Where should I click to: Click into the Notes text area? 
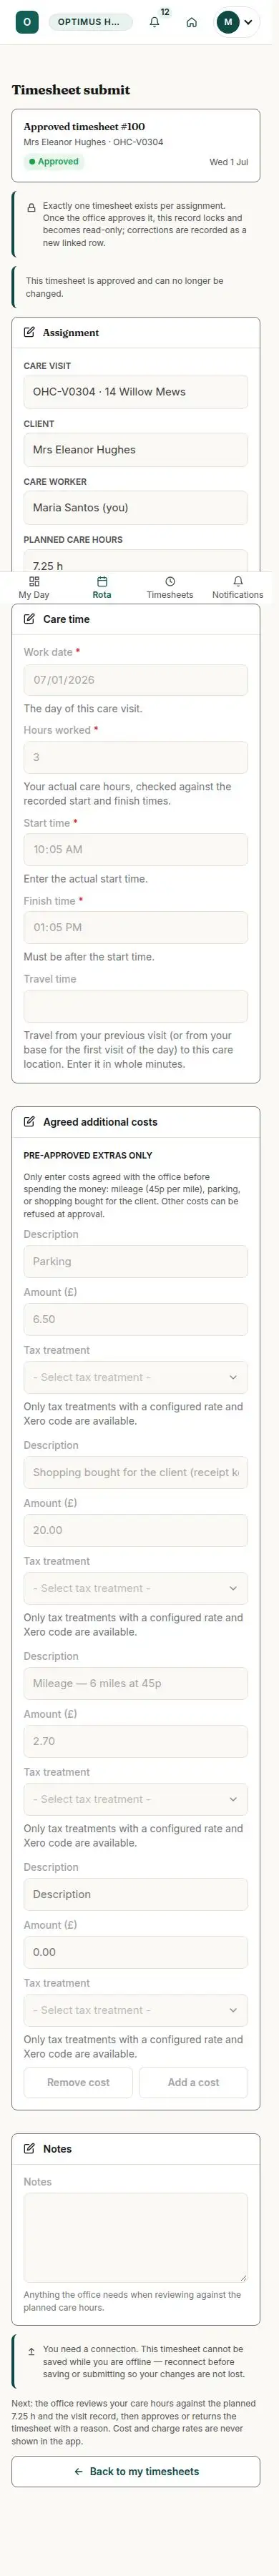coord(136,2236)
